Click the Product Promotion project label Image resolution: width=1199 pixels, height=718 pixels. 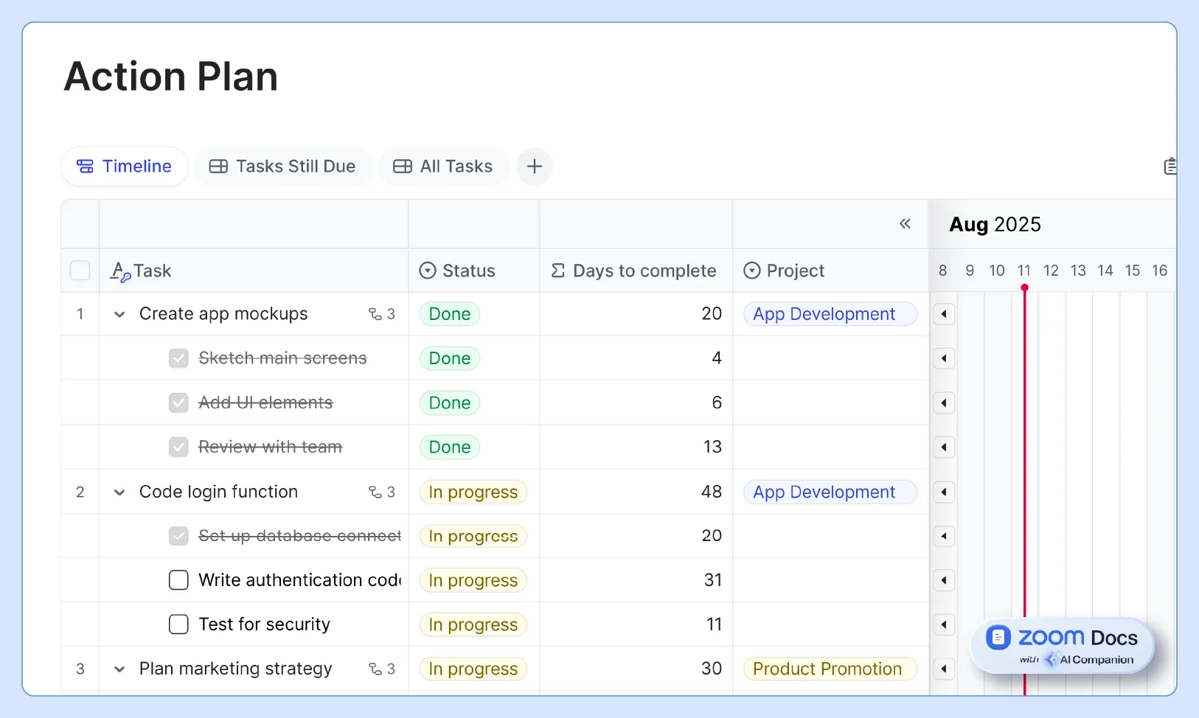[830, 669]
